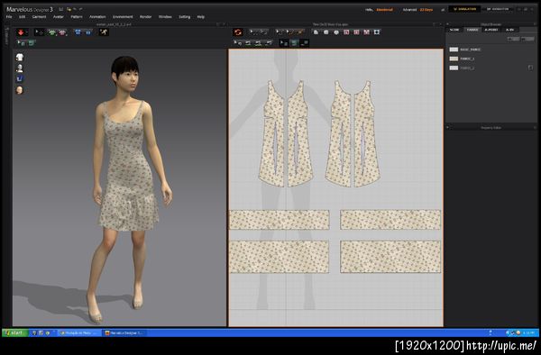Click the Start button on taskbar
The image size is (541, 355).
(15, 333)
